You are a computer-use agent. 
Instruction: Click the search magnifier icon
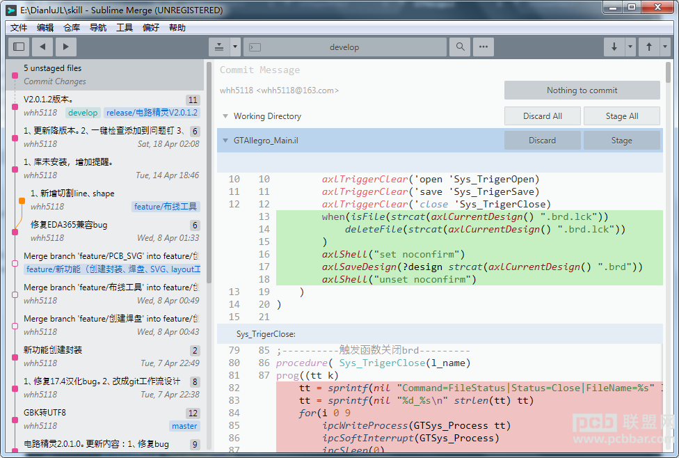point(460,47)
